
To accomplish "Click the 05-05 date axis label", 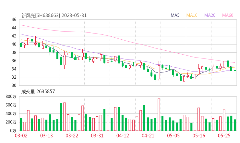I will (x=174, y=136).
